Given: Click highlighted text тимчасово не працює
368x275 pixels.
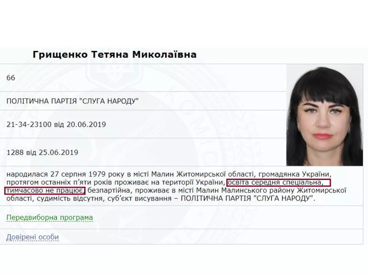Looking at the screenshot, I should coord(45,191).
